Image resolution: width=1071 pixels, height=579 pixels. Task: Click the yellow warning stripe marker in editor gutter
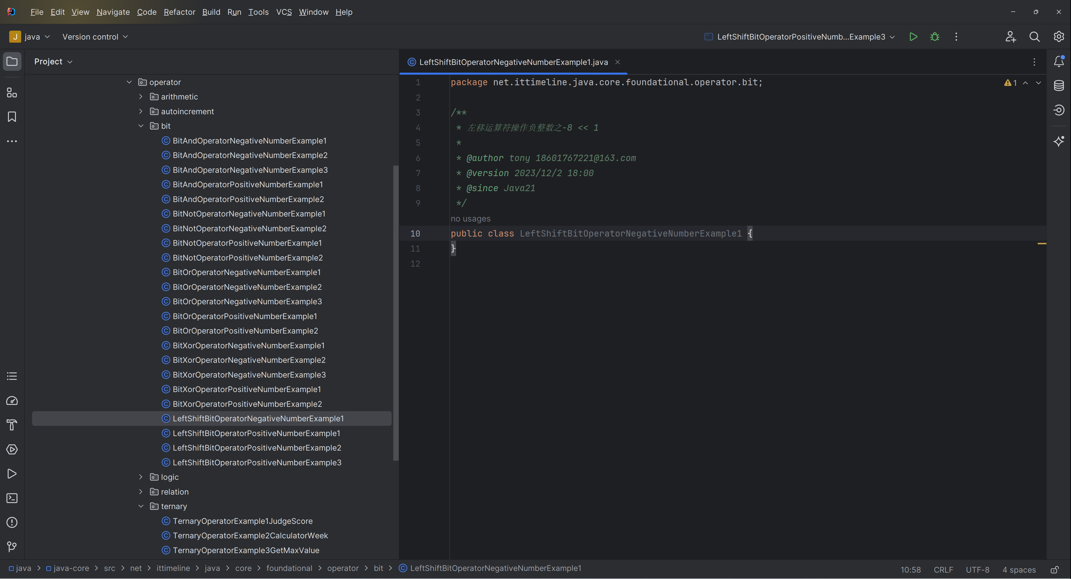pyautogui.click(x=1041, y=244)
